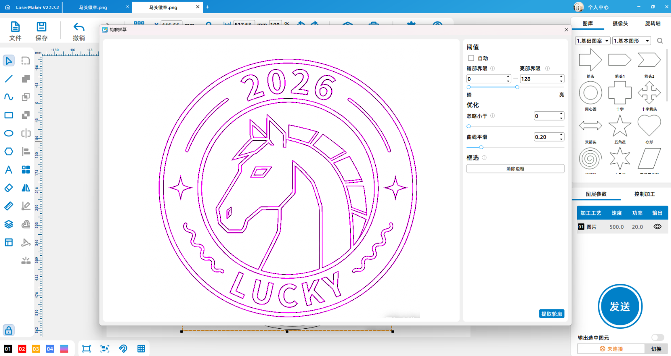Click the Save icon in toolbar
The image size is (671, 356).
click(x=42, y=31)
